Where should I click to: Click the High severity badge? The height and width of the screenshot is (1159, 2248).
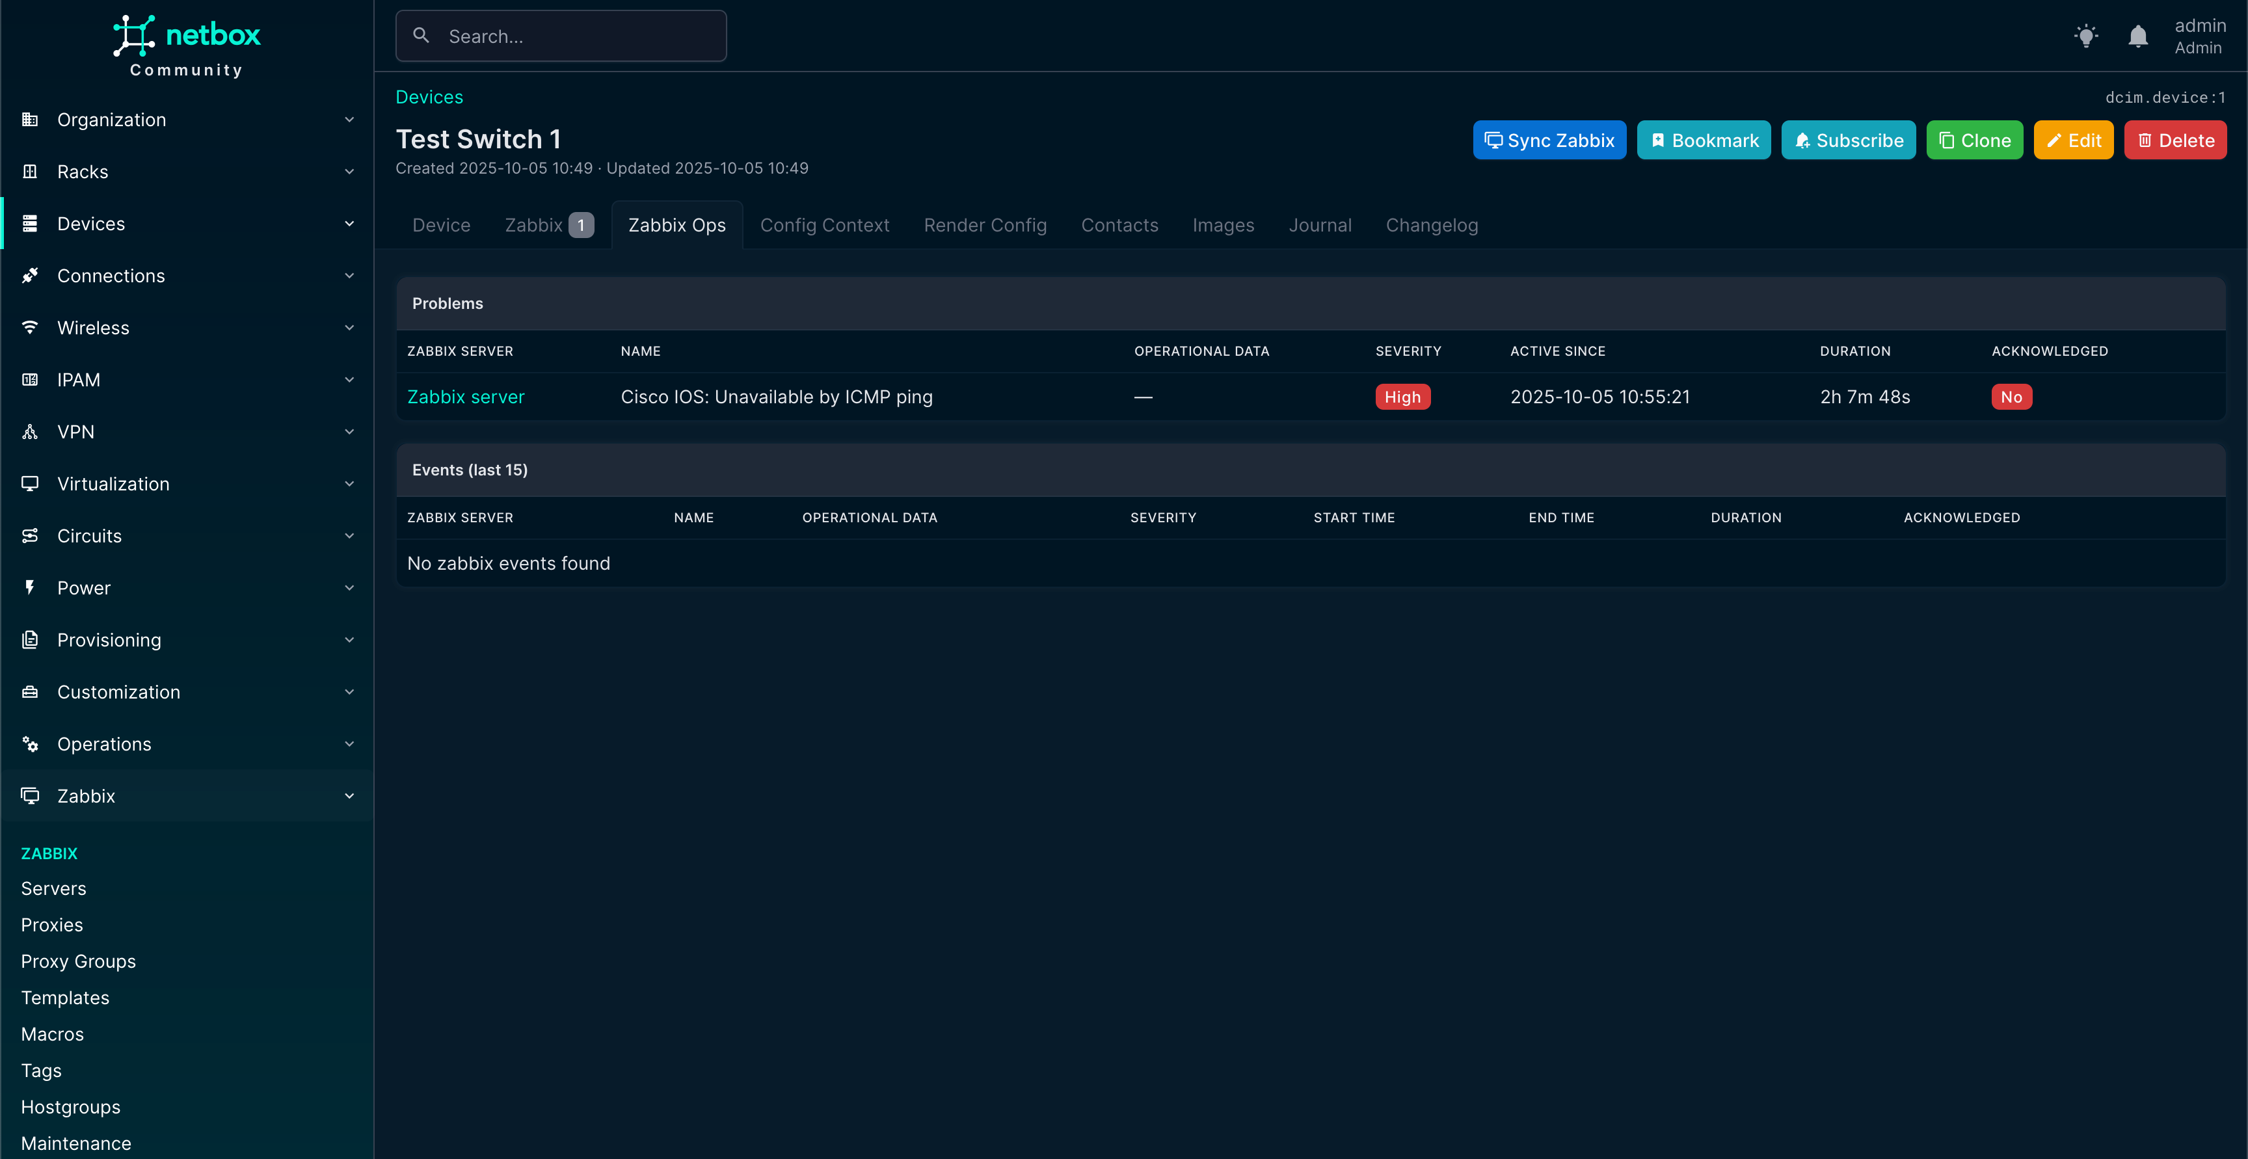(x=1402, y=397)
